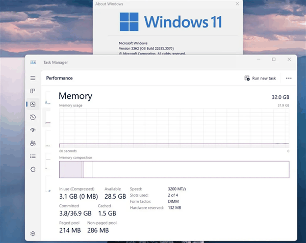Select the mini graph thumbnail below Memory
Viewport: 306px width, 243px height.
(48, 139)
